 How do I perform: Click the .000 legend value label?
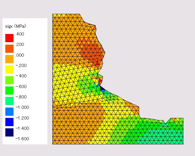point(20,55)
